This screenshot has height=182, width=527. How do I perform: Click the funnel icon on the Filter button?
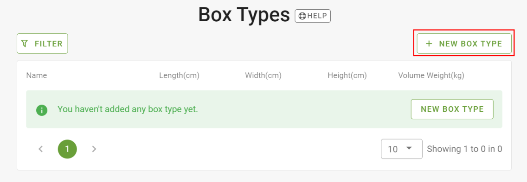(x=25, y=43)
